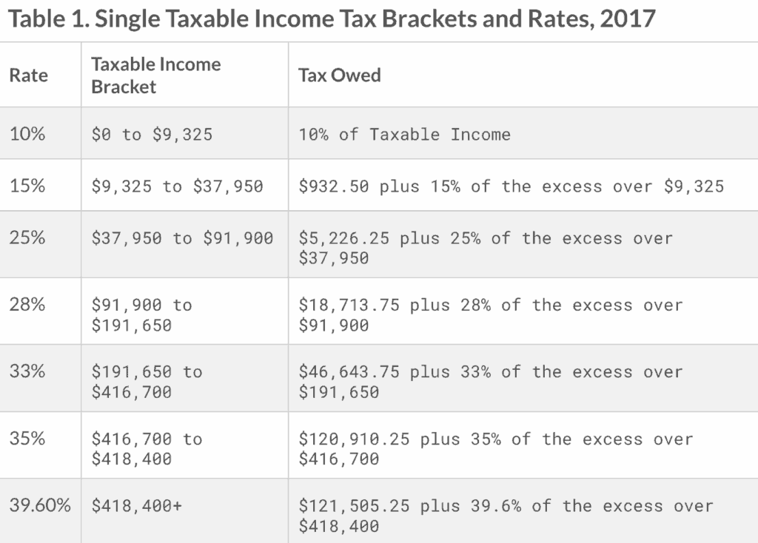Image resolution: width=758 pixels, height=543 pixels.
Task: Select the 10% rate cell
Action: (28, 134)
